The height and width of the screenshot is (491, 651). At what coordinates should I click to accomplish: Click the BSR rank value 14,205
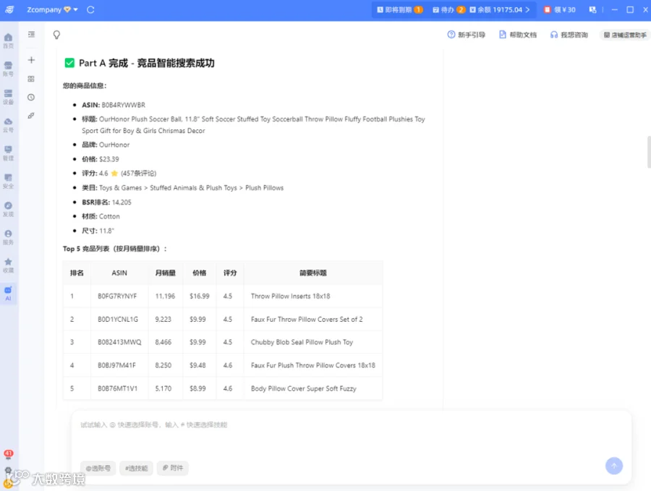(122, 202)
